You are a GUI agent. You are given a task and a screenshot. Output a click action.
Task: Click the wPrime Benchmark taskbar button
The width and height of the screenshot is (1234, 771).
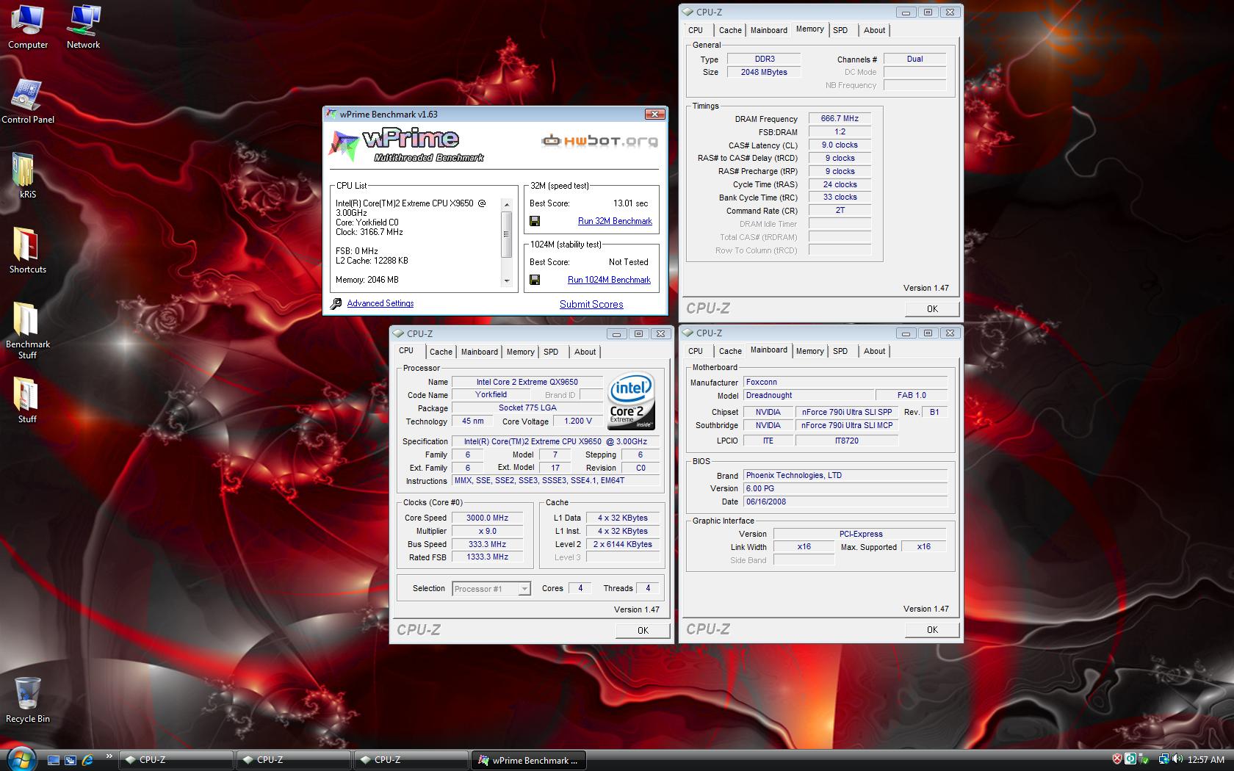pos(528,760)
